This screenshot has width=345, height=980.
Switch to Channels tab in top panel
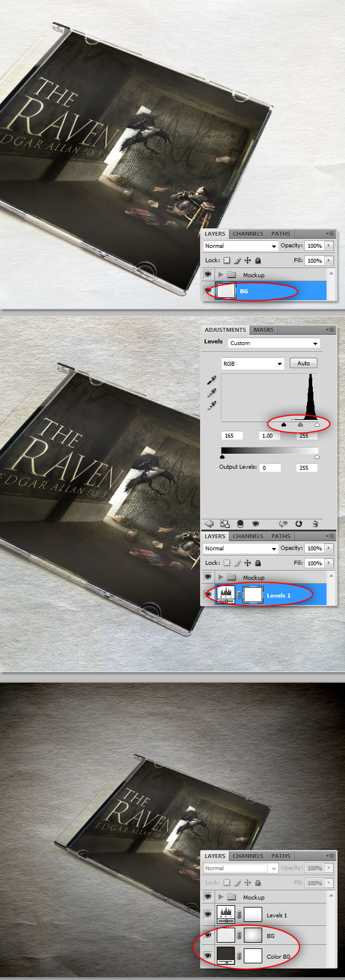point(248,233)
